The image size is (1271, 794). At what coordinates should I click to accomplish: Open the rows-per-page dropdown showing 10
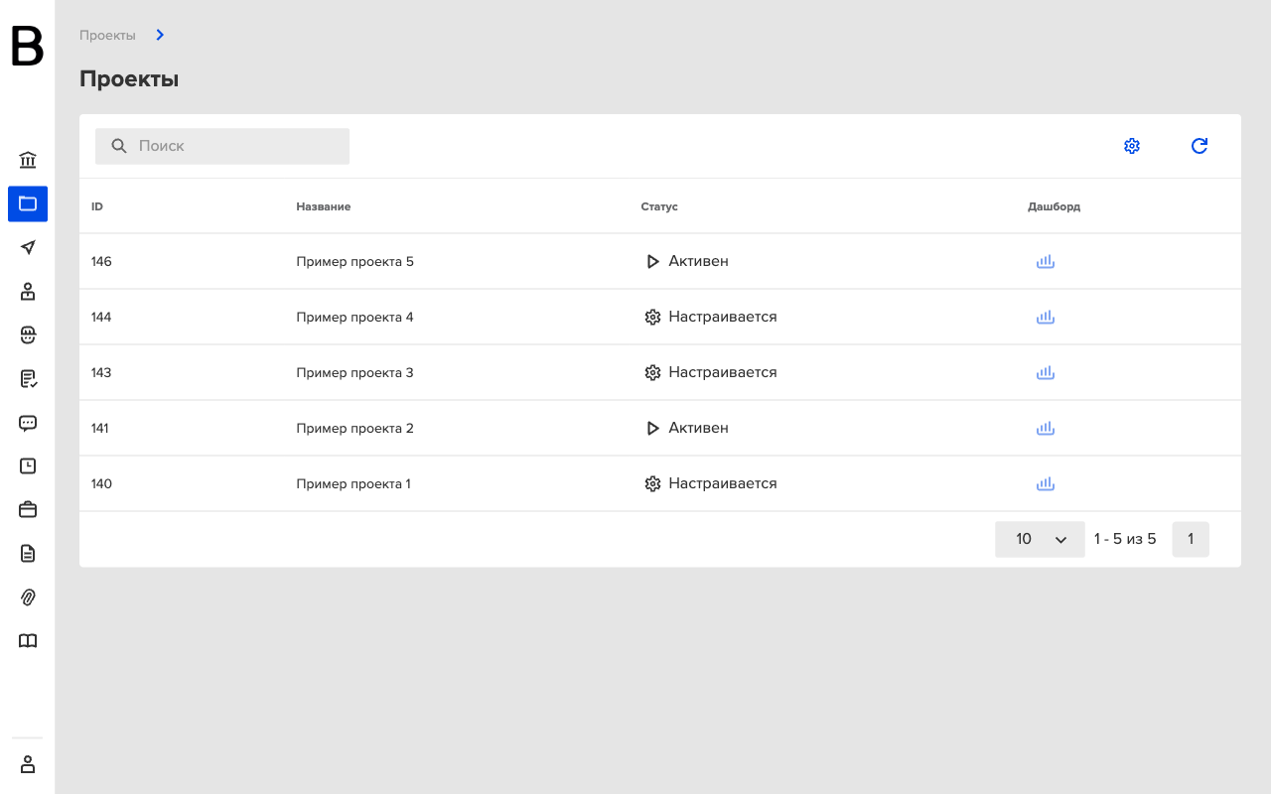(1040, 539)
